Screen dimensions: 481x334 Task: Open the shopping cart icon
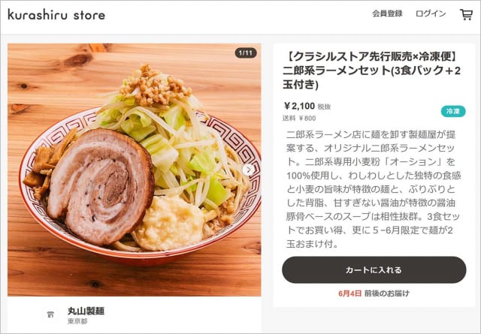tap(466, 14)
